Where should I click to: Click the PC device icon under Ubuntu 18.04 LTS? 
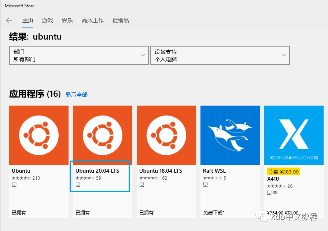pos(141,184)
